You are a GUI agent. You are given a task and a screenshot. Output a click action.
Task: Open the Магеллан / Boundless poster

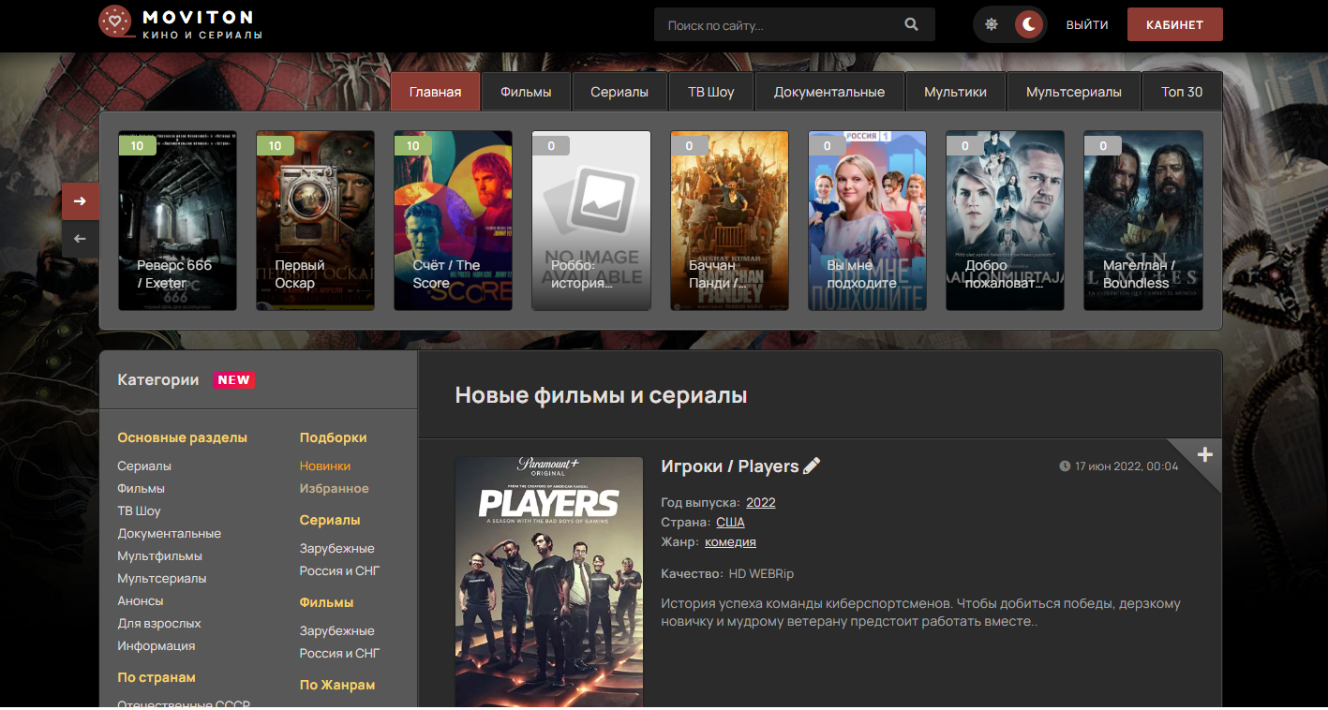[1143, 220]
